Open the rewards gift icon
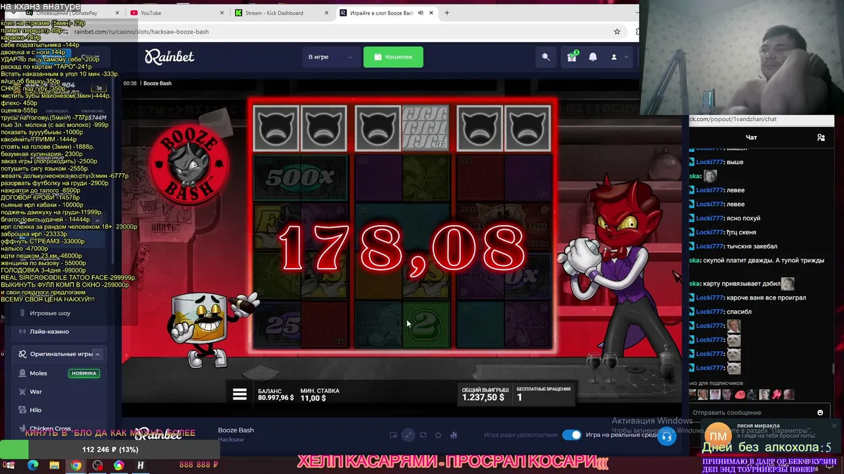This screenshot has width=844, height=474. (x=572, y=57)
